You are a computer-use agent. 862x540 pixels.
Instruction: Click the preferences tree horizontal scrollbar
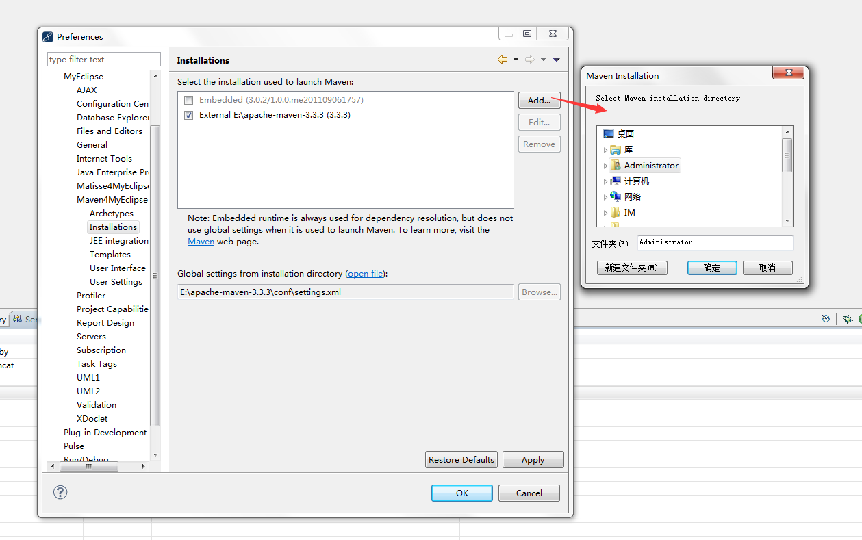pyautogui.click(x=89, y=466)
